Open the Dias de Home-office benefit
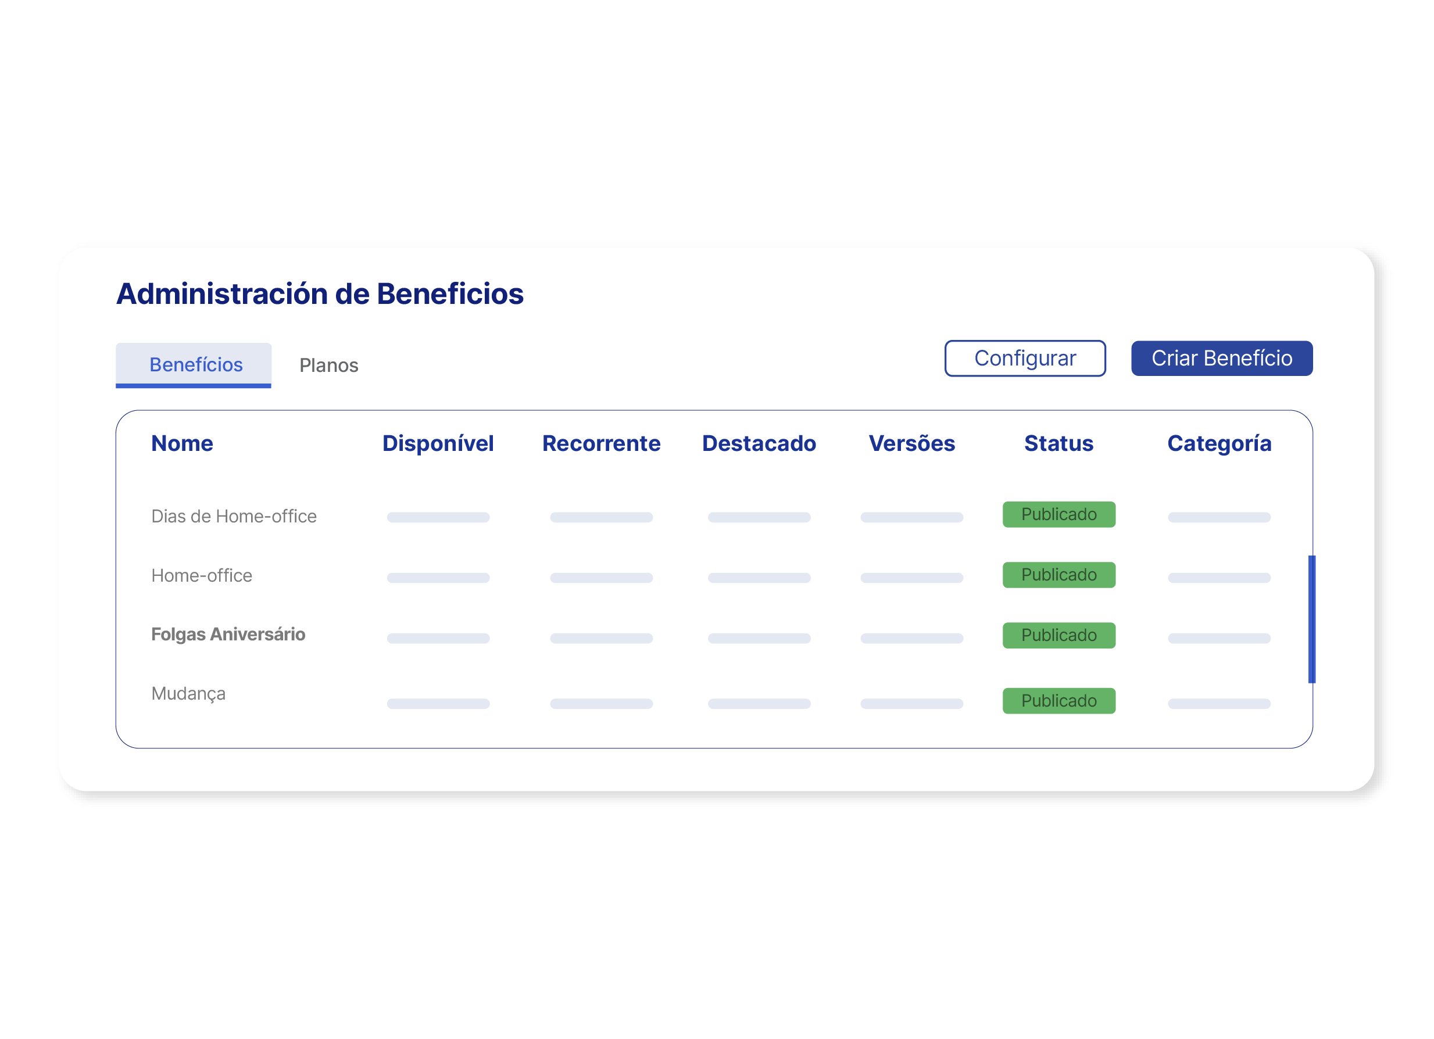Image resolution: width=1434 pixels, height=1039 pixels. point(234,515)
